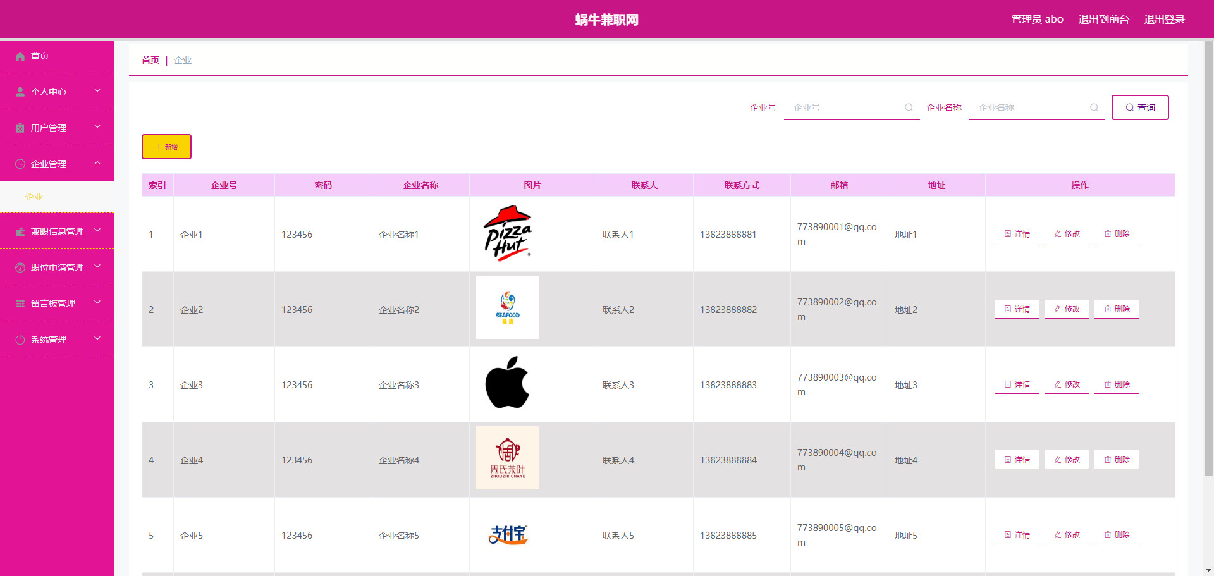Expand the 职位申请管理 chevron
Image resolution: width=1214 pixels, height=576 pixels.
97,267
